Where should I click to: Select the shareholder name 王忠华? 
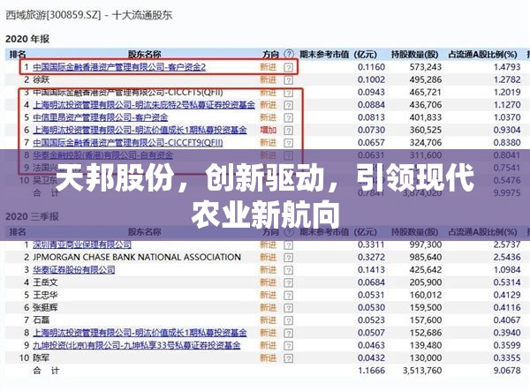pos(45,295)
